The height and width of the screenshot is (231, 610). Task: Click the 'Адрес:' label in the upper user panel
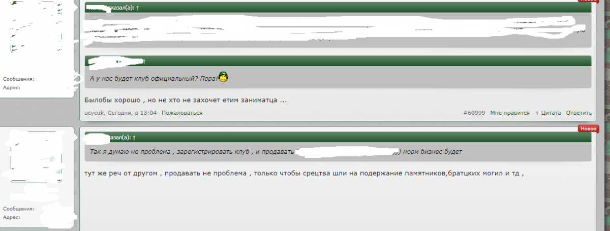[12, 87]
